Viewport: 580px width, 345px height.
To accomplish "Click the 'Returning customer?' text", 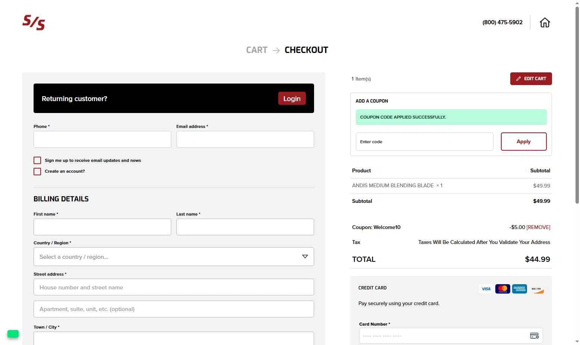I will tap(75, 99).
